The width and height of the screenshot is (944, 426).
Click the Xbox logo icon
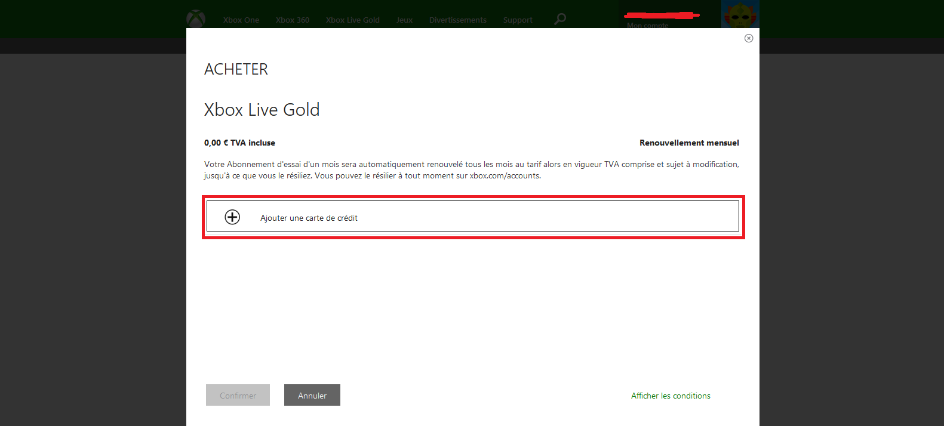point(196,18)
